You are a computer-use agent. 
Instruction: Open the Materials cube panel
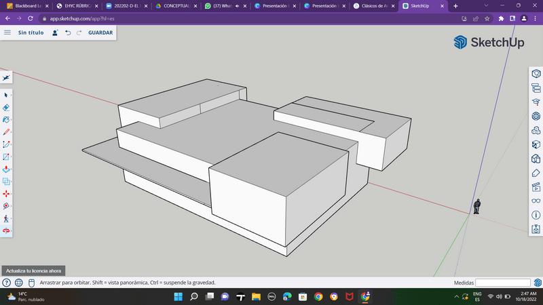(x=536, y=144)
